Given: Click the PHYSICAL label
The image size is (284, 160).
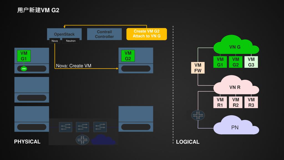Looking at the screenshot, I should coord(27,141).
